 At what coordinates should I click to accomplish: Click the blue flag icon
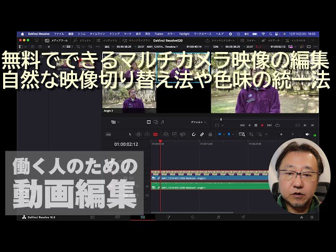(220, 134)
